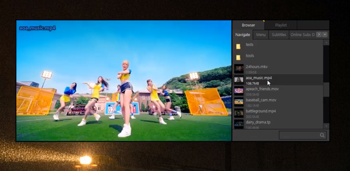The width and height of the screenshot is (350, 171).
Task: Click the scrollbar up arrow in file list
Action: [x=326, y=43]
